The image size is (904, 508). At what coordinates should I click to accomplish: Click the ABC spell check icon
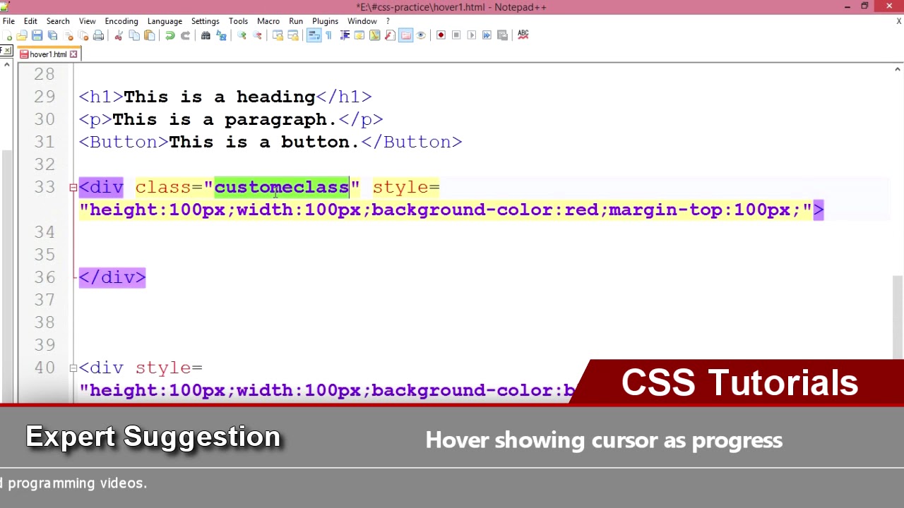coord(523,35)
